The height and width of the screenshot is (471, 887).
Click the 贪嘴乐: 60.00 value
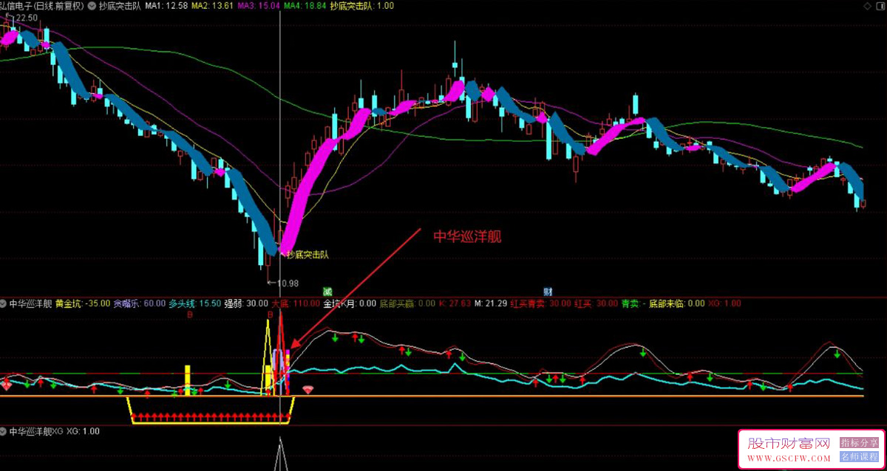coord(139,303)
